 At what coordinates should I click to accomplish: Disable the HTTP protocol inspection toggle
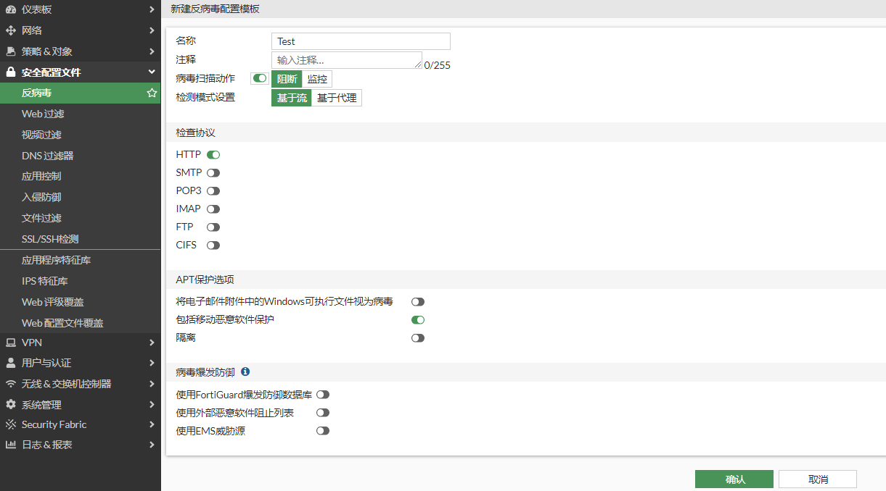coord(213,155)
